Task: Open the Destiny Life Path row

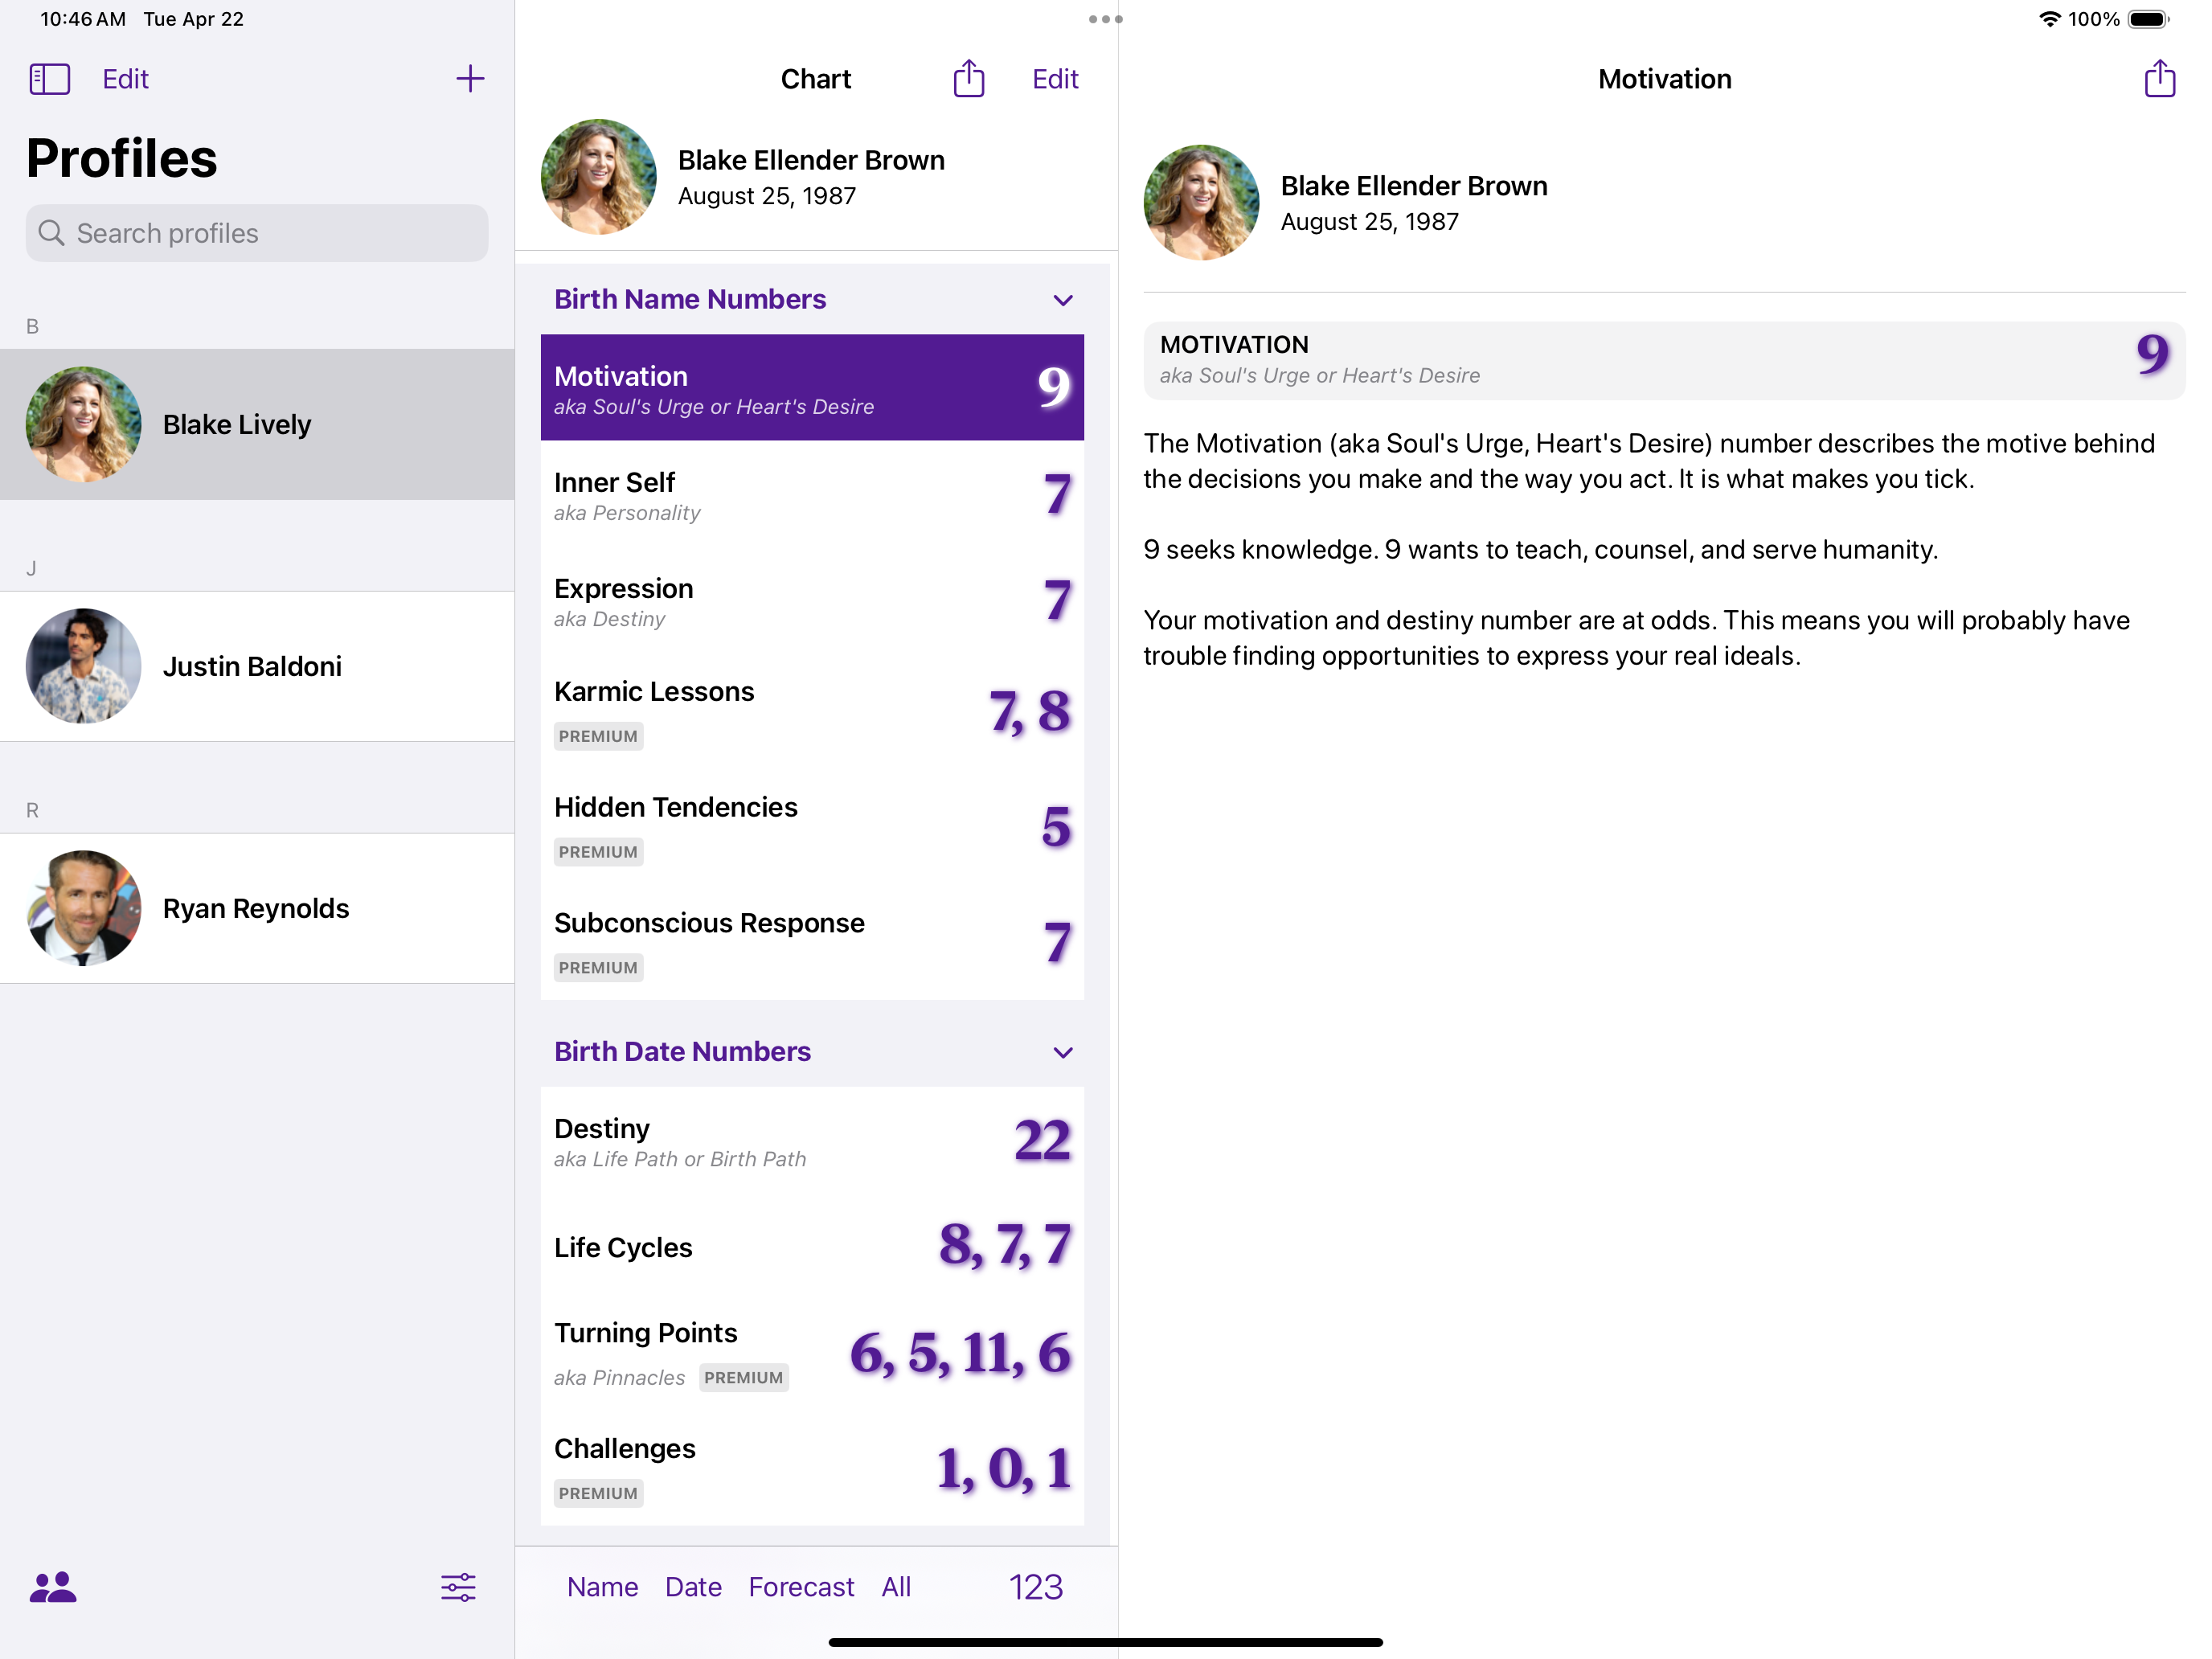Action: [x=812, y=1141]
